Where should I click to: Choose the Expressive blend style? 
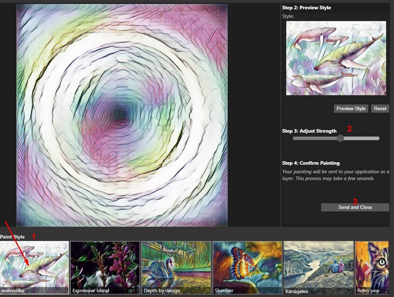(x=105, y=268)
